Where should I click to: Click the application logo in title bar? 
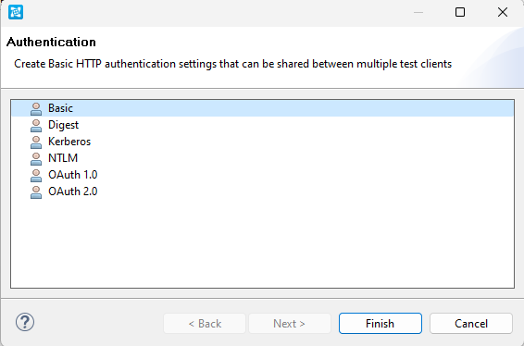click(x=16, y=12)
